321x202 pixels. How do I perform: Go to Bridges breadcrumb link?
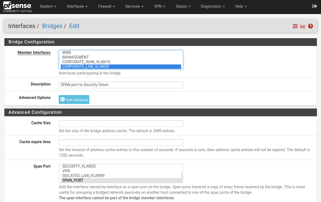point(52,26)
